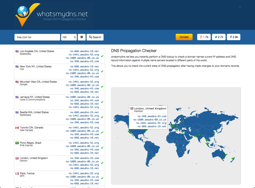Click green checkmark for Seattle WA row
The height and width of the screenshot is (188, 255).
point(102,117)
